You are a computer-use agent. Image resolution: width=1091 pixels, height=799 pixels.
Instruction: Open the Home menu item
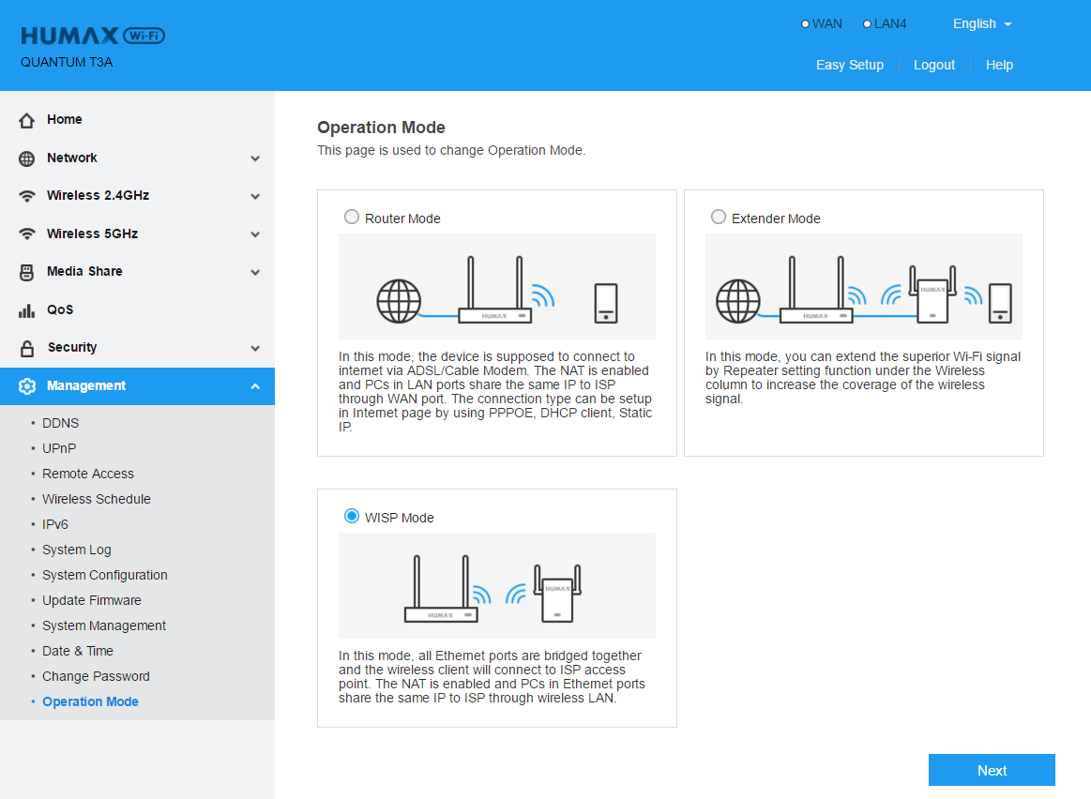[137, 120]
